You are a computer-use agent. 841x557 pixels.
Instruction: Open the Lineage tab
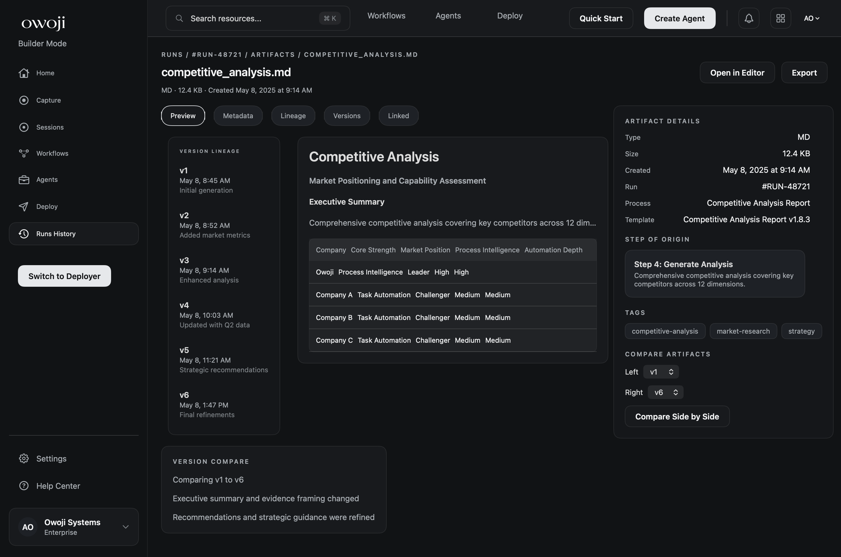[293, 115]
